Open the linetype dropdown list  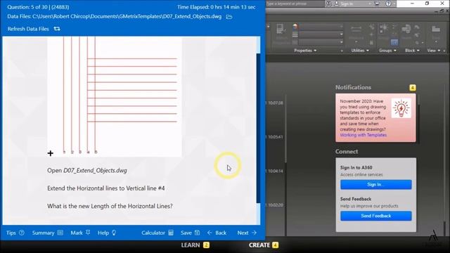[x=321, y=42]
